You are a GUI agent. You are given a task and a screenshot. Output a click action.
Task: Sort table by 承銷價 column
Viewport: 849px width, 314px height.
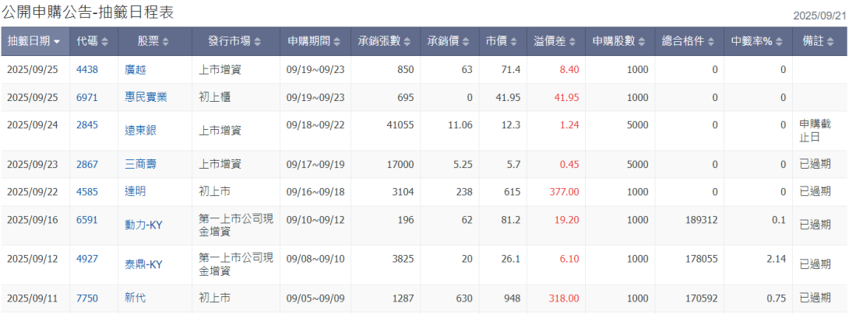pos(449,41)
